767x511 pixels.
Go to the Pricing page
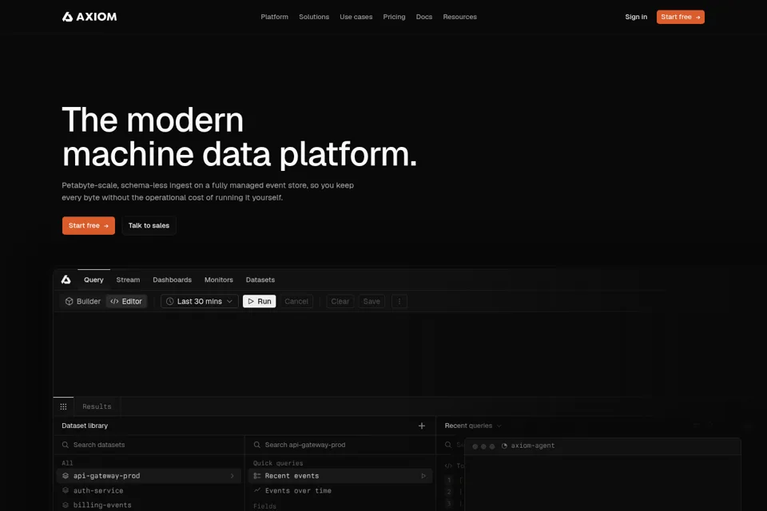(x=394, y=17)
